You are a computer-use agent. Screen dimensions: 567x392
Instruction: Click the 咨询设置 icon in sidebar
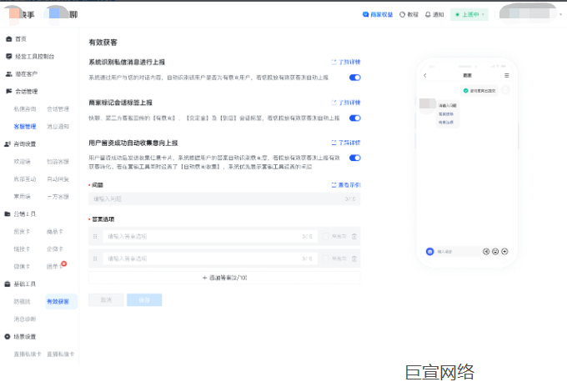(8, 144)
